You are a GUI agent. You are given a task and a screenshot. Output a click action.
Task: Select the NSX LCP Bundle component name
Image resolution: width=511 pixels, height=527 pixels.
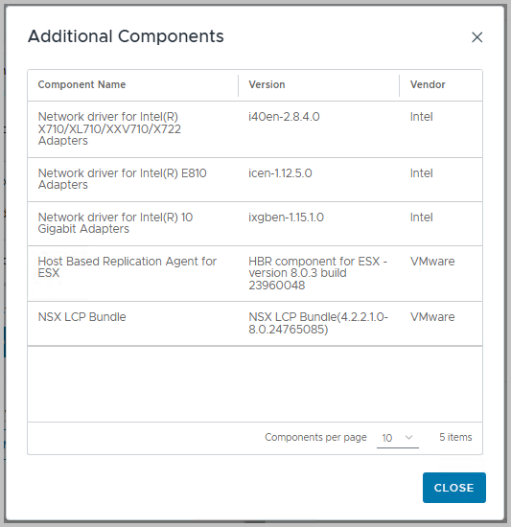(82, 316)
